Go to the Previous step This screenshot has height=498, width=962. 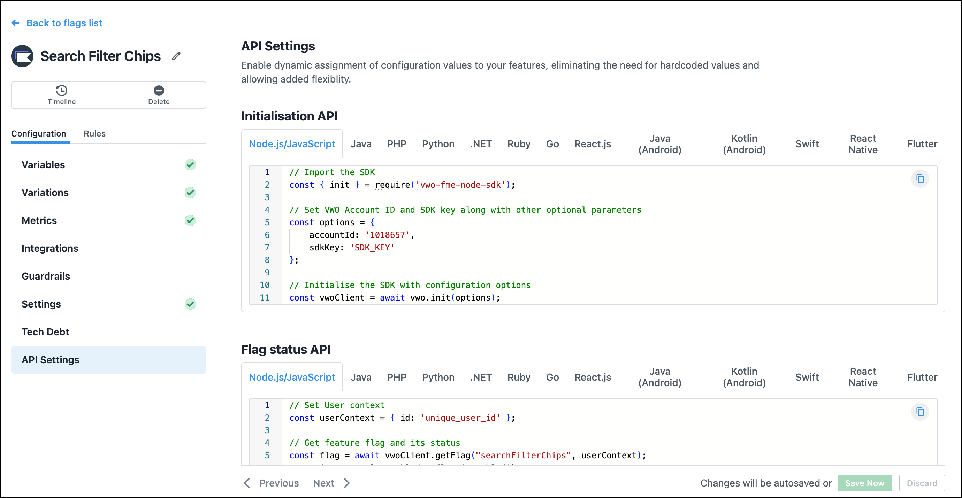tap(271, 483)
